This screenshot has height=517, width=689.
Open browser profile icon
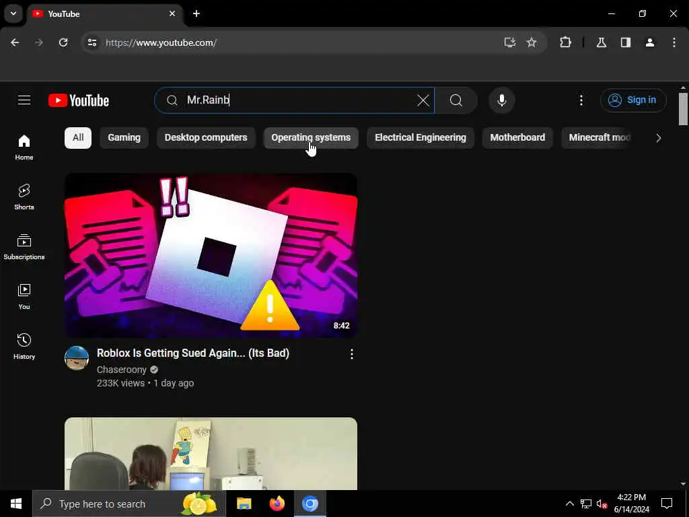coord(650,42)
